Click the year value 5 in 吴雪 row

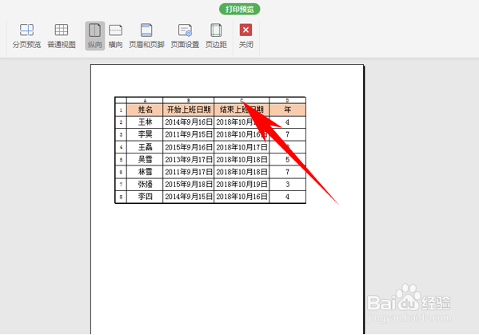287,159
